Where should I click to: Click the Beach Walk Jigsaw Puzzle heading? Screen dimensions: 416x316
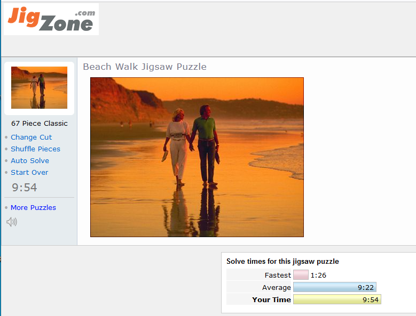(145, 67)
